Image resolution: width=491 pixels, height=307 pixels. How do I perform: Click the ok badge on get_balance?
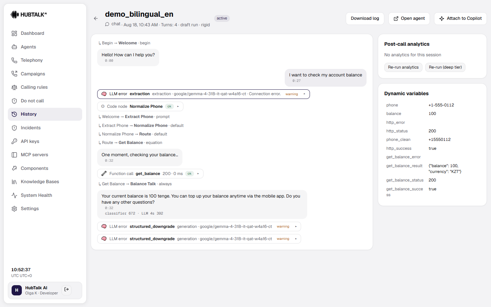pyautogui.click(x=190, y=174)
